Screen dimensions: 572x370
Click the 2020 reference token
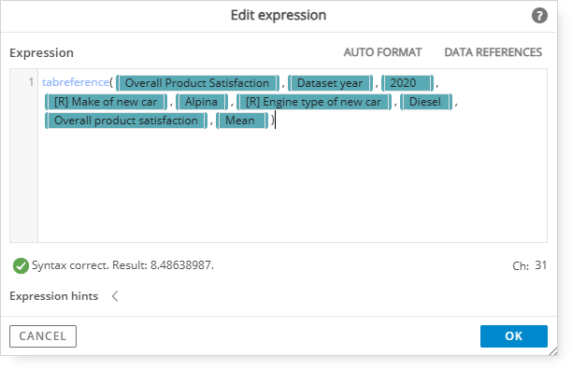pos(408,83)
